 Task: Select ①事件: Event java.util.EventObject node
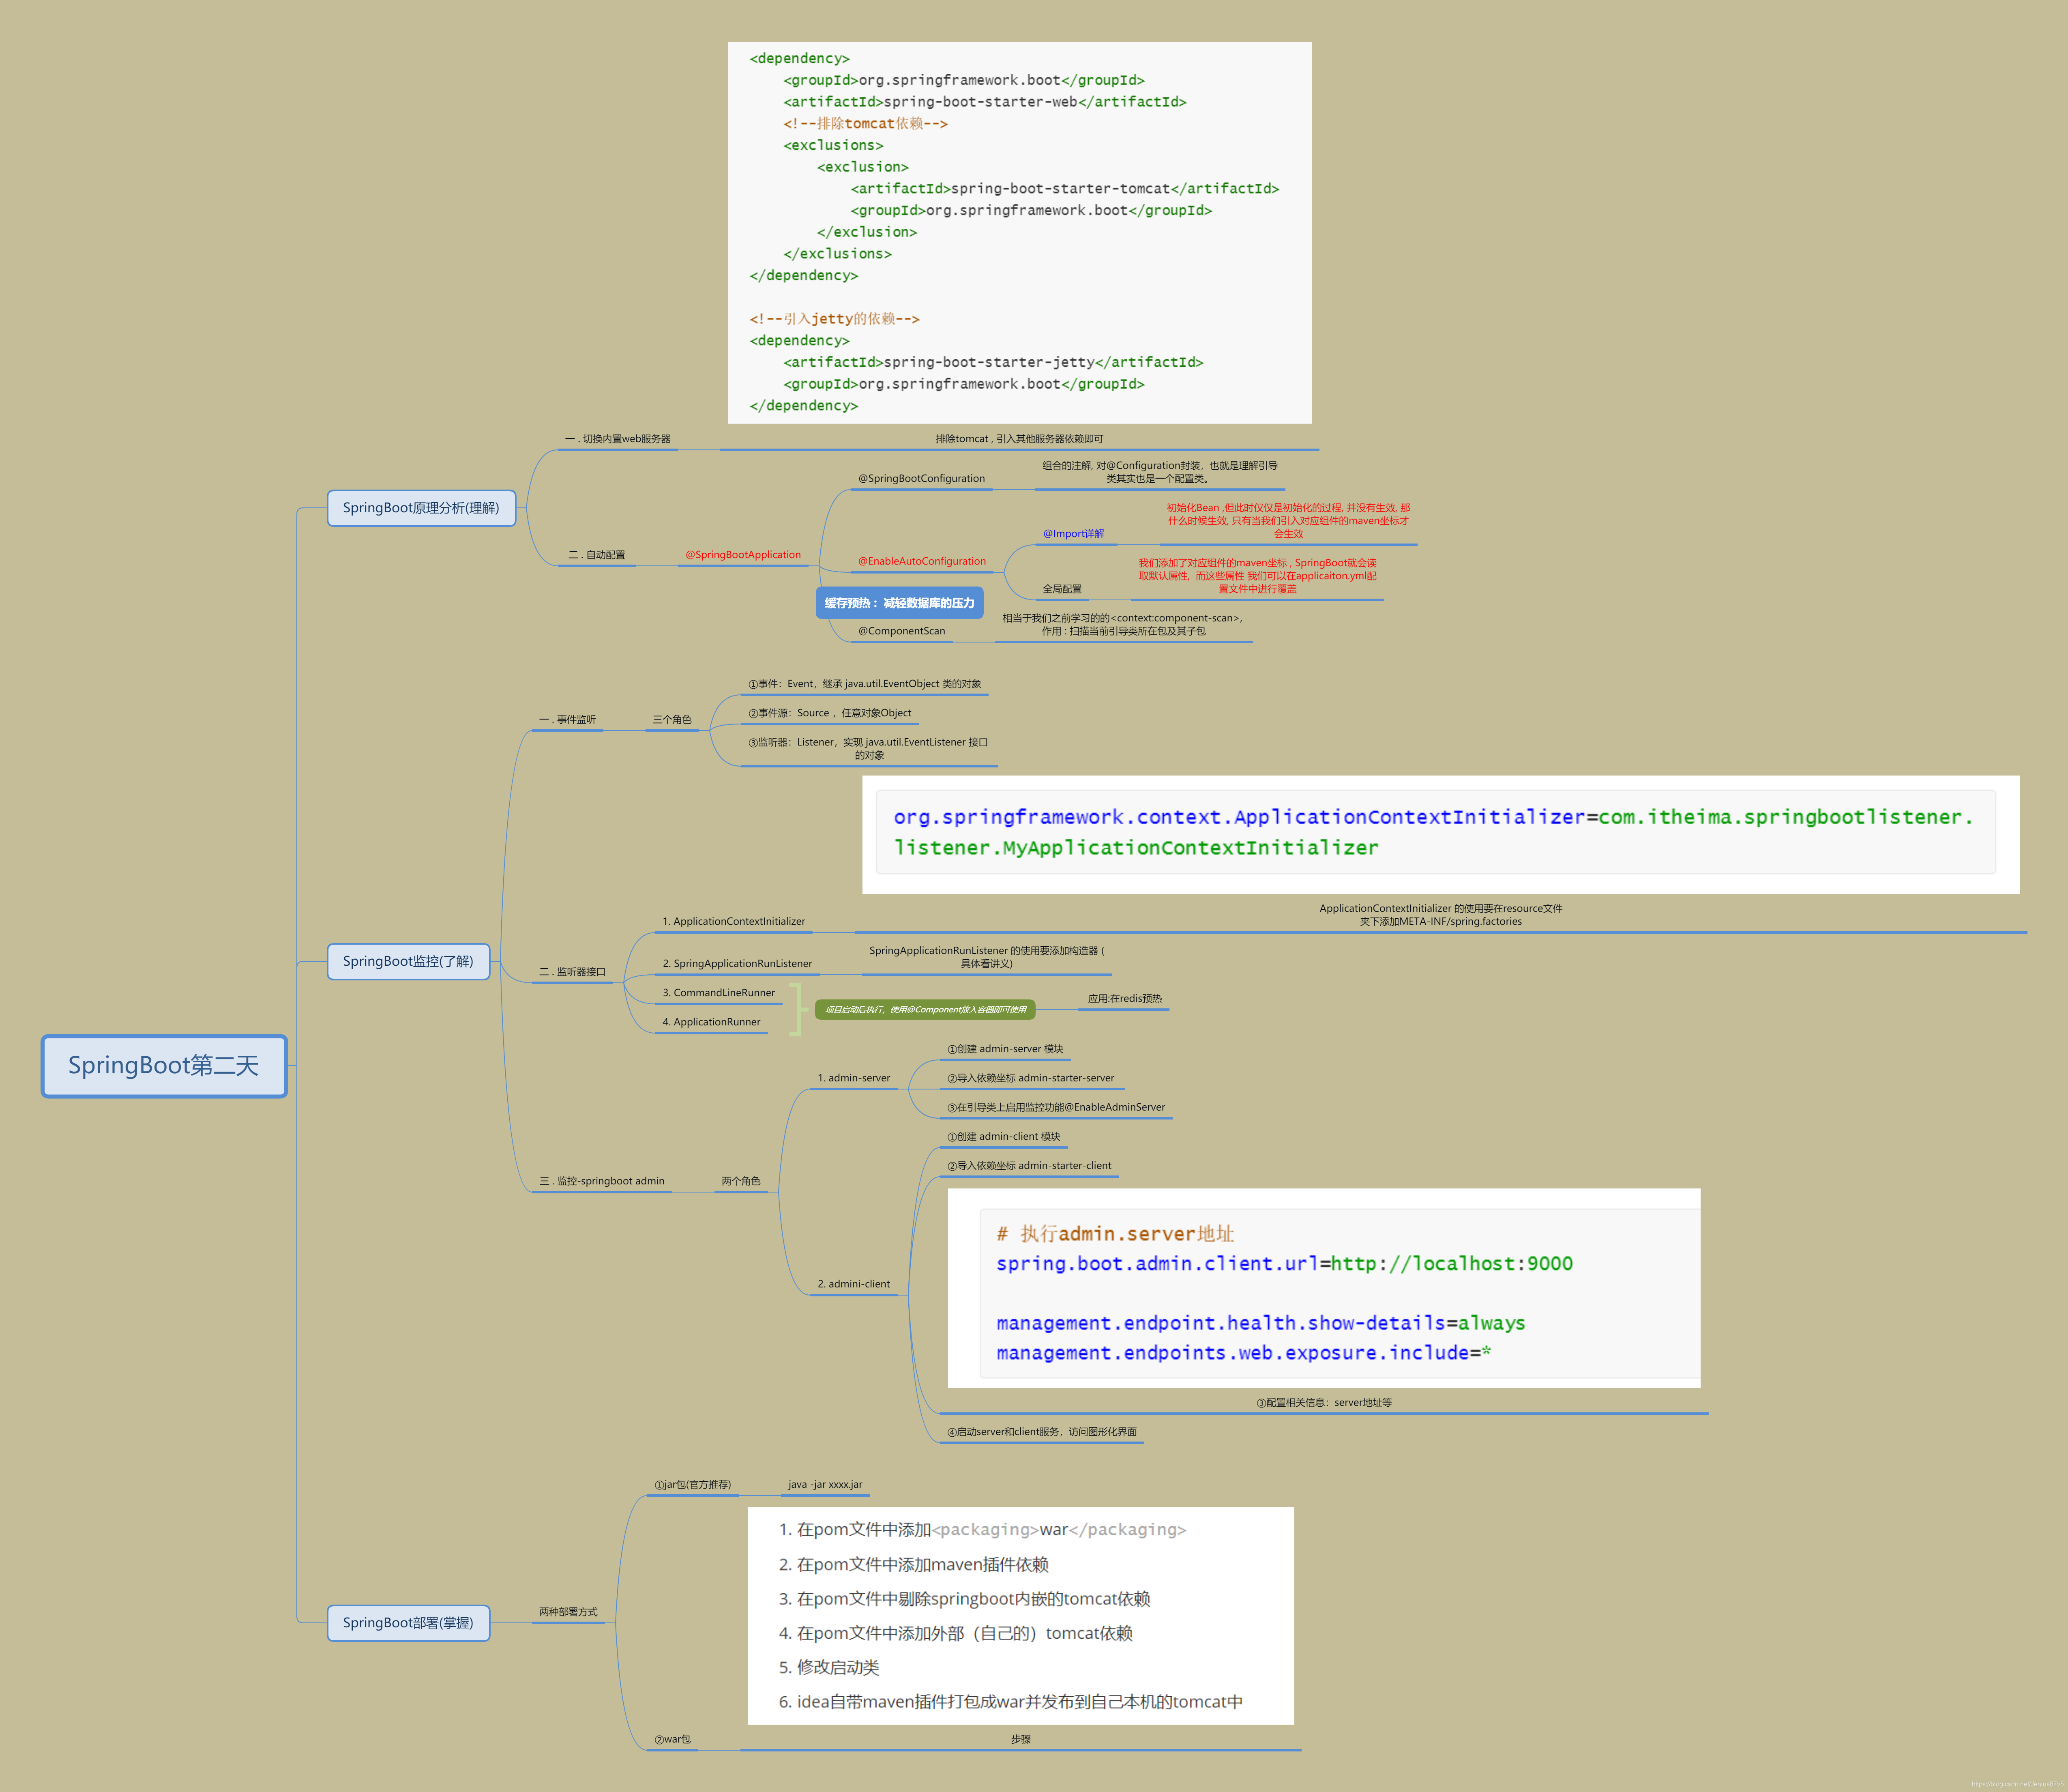pyautogui.click(x=865, y=684)
